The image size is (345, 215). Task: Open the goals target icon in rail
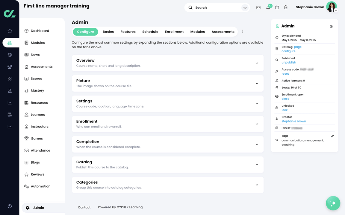click(x=10, y=55)
